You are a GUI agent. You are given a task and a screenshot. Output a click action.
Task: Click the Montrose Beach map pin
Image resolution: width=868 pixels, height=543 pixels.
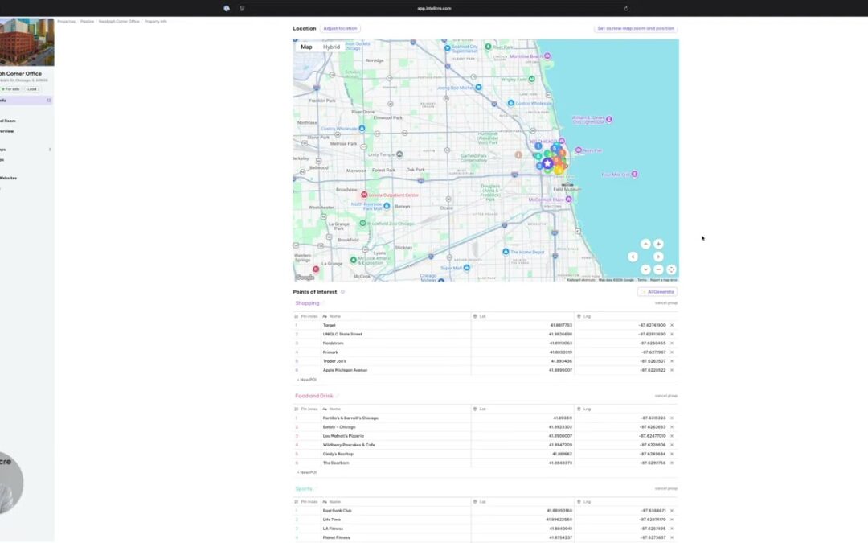547,56
